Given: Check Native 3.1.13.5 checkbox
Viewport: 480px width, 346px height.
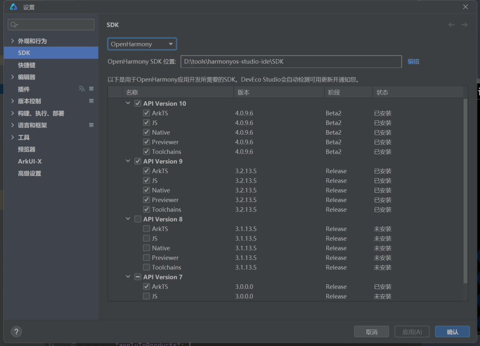Looking at the screenshot, I should 146,248.
